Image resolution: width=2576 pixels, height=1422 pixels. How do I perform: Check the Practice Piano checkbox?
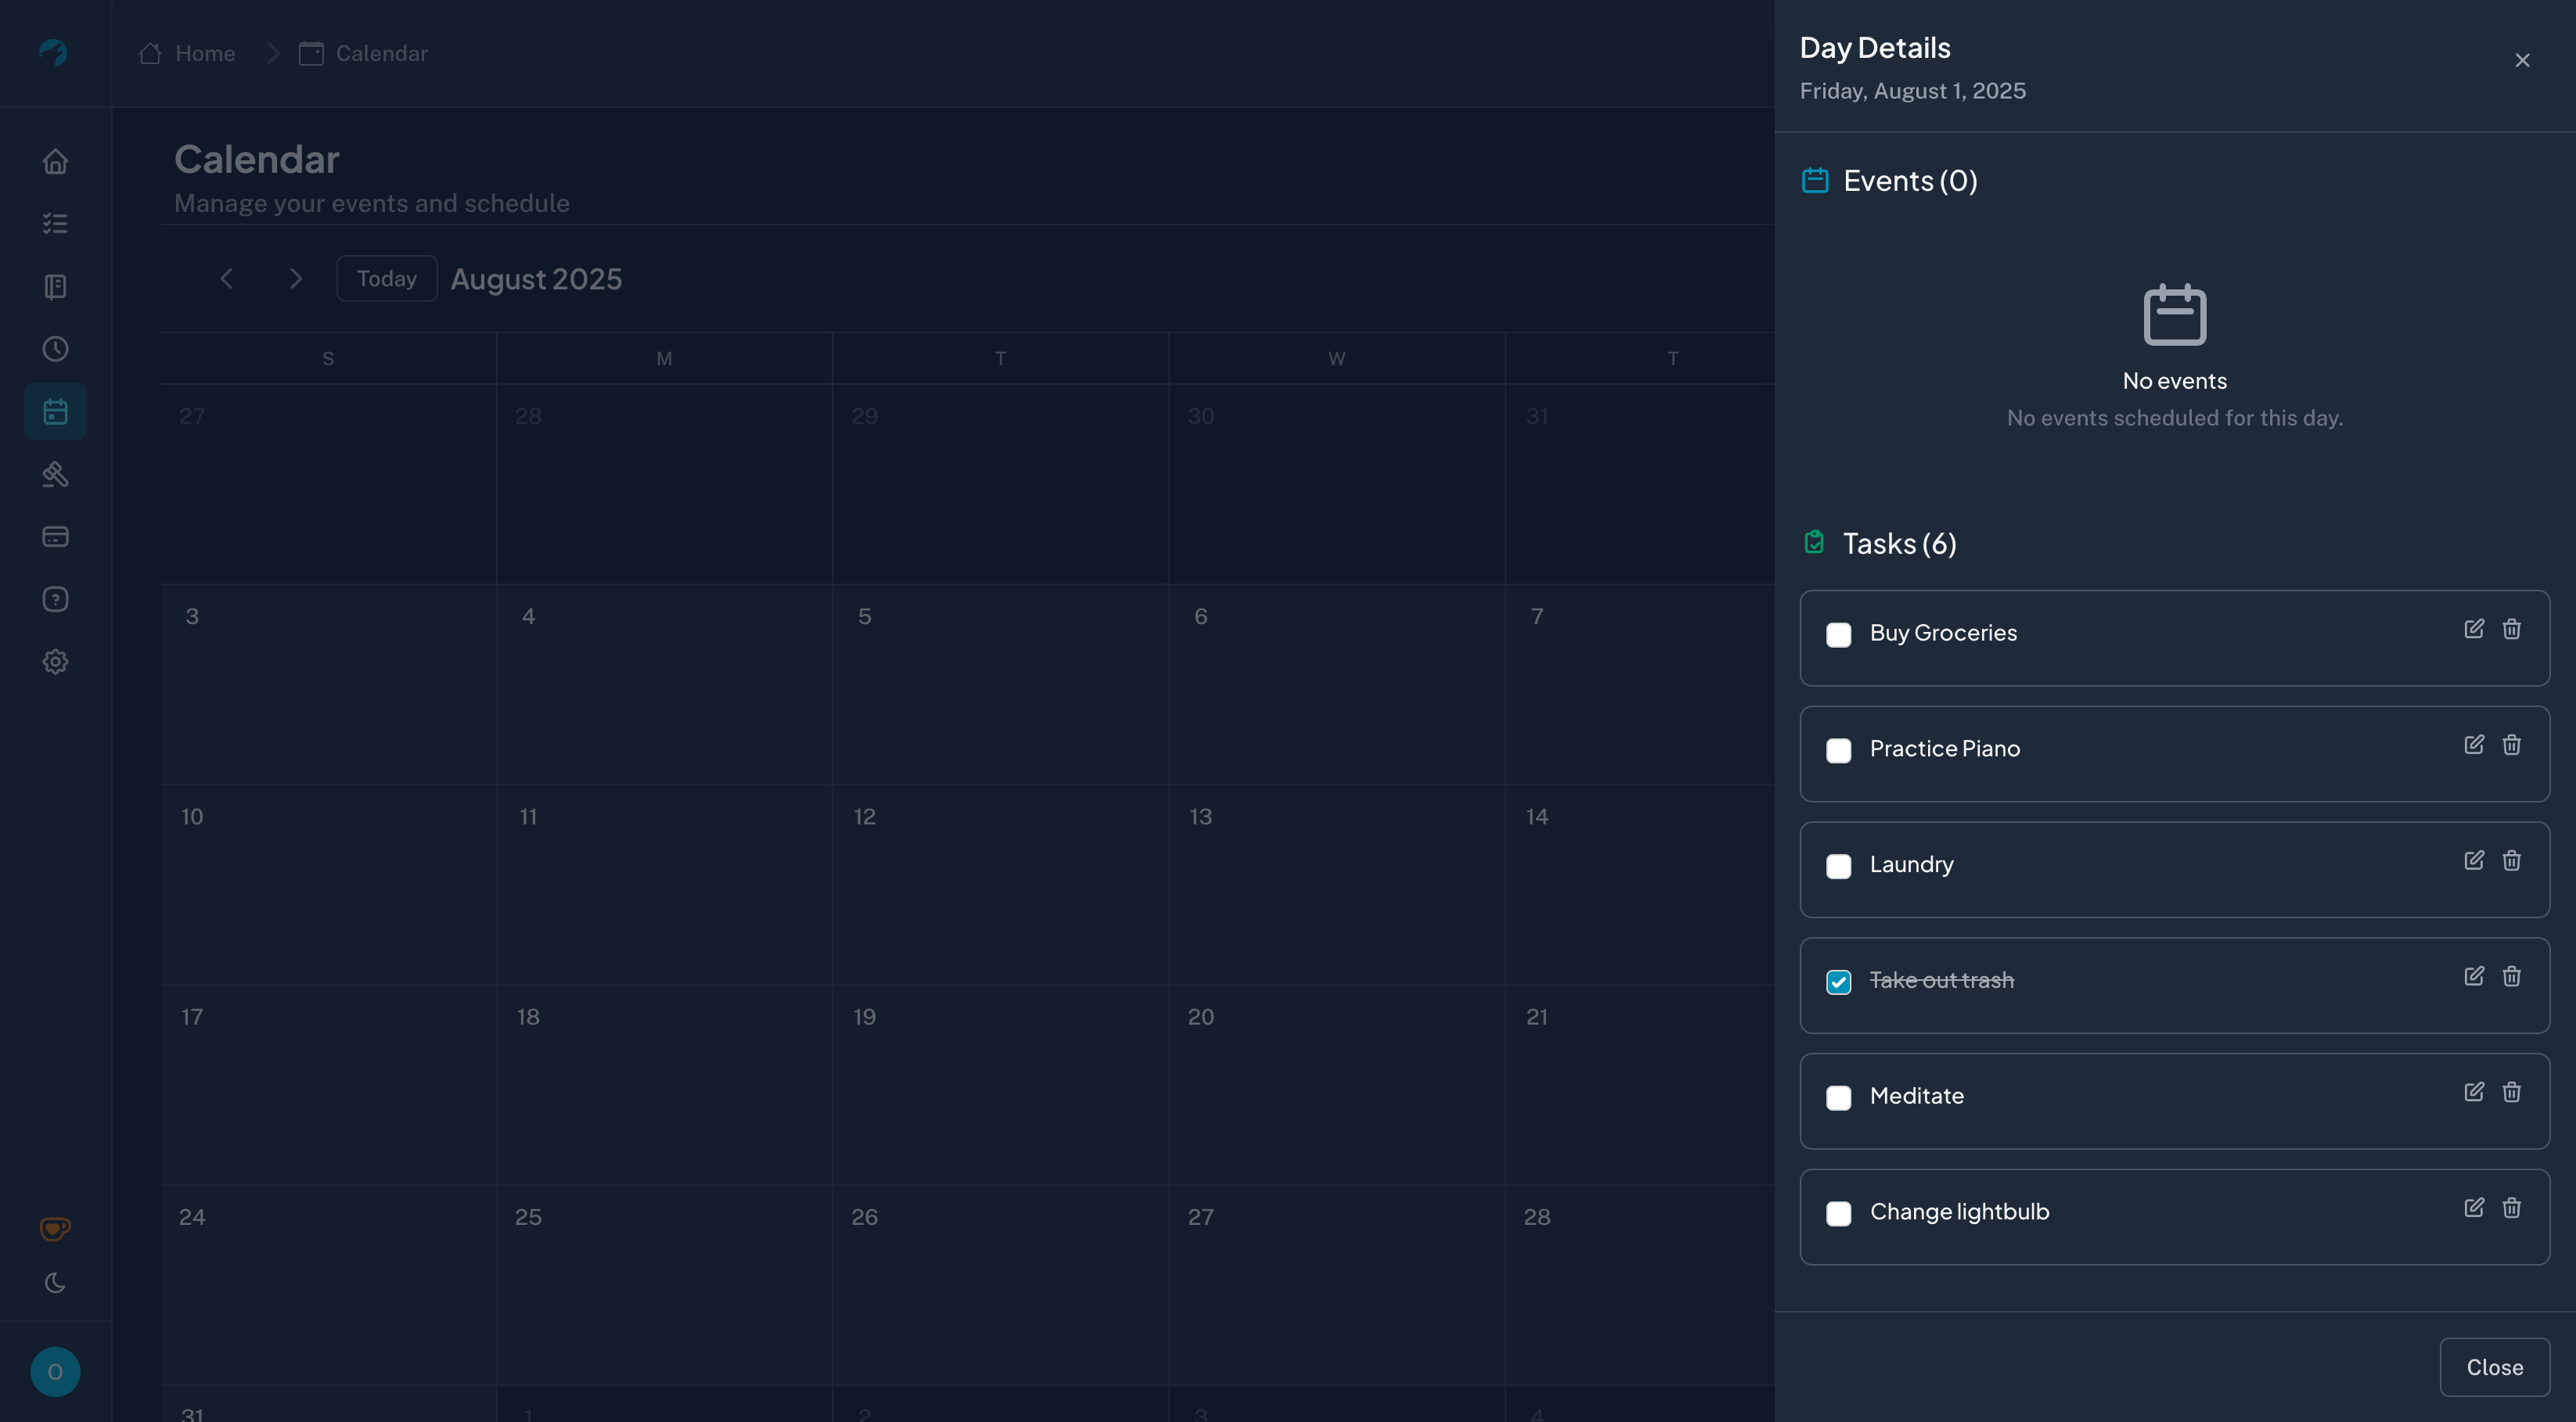[1838, 750]
